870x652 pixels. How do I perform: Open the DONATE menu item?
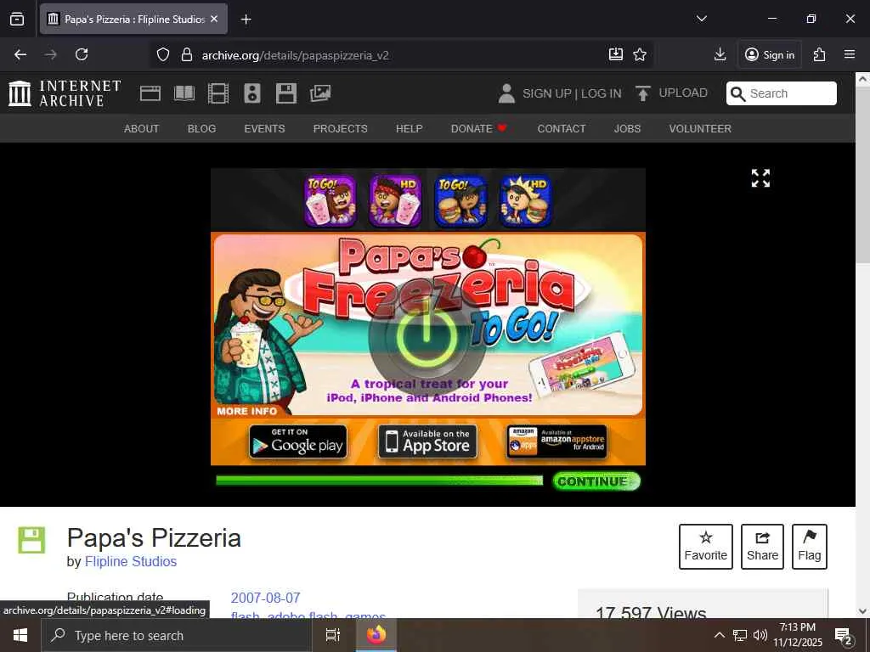coord(478,129)
